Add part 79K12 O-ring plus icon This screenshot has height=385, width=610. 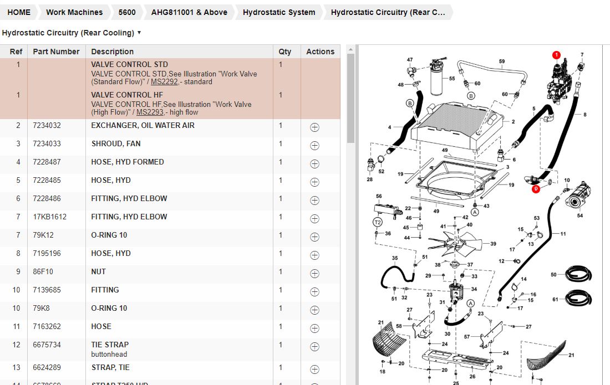pyautogui.click(x=315, y=237)
